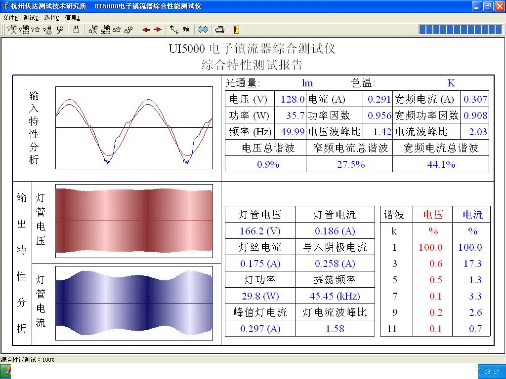Click the standalone padlock toolbar icon

click(76, 30)
